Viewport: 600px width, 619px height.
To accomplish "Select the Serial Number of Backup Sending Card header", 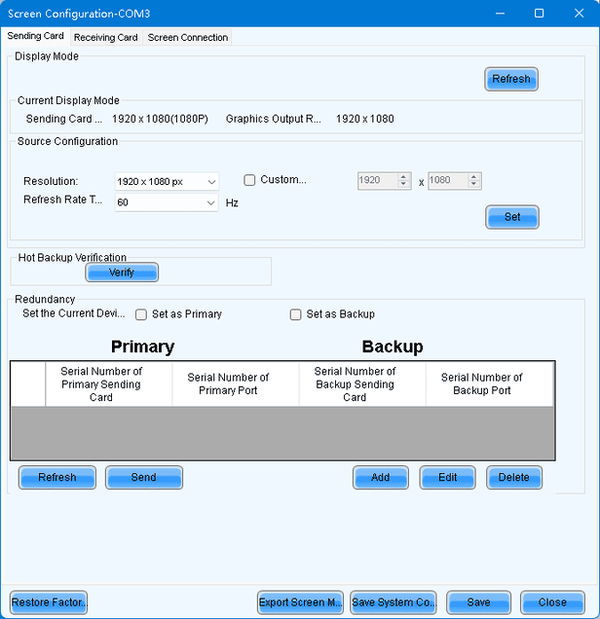I will click(362, 384).
